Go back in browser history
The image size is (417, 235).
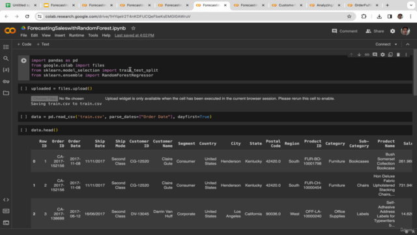[x=7, y=16]
